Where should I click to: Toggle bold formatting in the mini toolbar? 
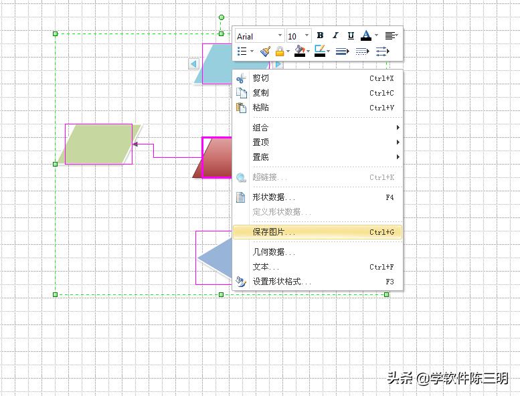(320, 35)
